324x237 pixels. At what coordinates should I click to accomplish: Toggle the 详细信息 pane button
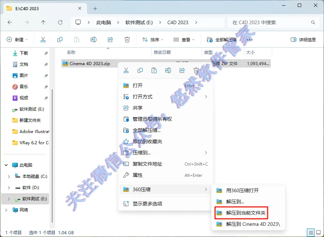(x=303, y=40)
